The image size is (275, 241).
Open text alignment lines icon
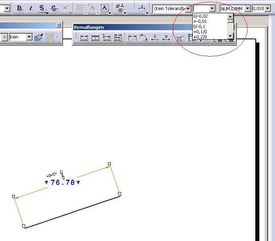click(80, 8)
